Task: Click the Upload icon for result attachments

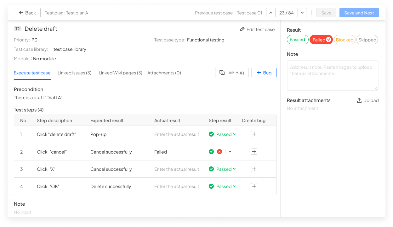Action: coord(359,100)
